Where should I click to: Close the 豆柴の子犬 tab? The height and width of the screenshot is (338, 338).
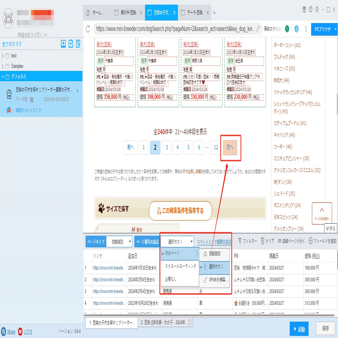(x=174, y=13)
